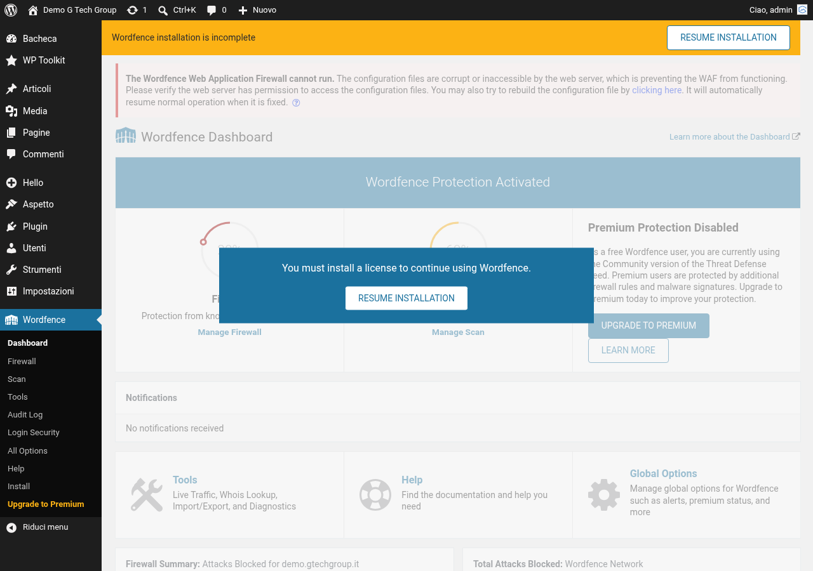Viewport: 813px width, 571px height.
Task: Click the Pagine pages icon
Action: (11, 133)
